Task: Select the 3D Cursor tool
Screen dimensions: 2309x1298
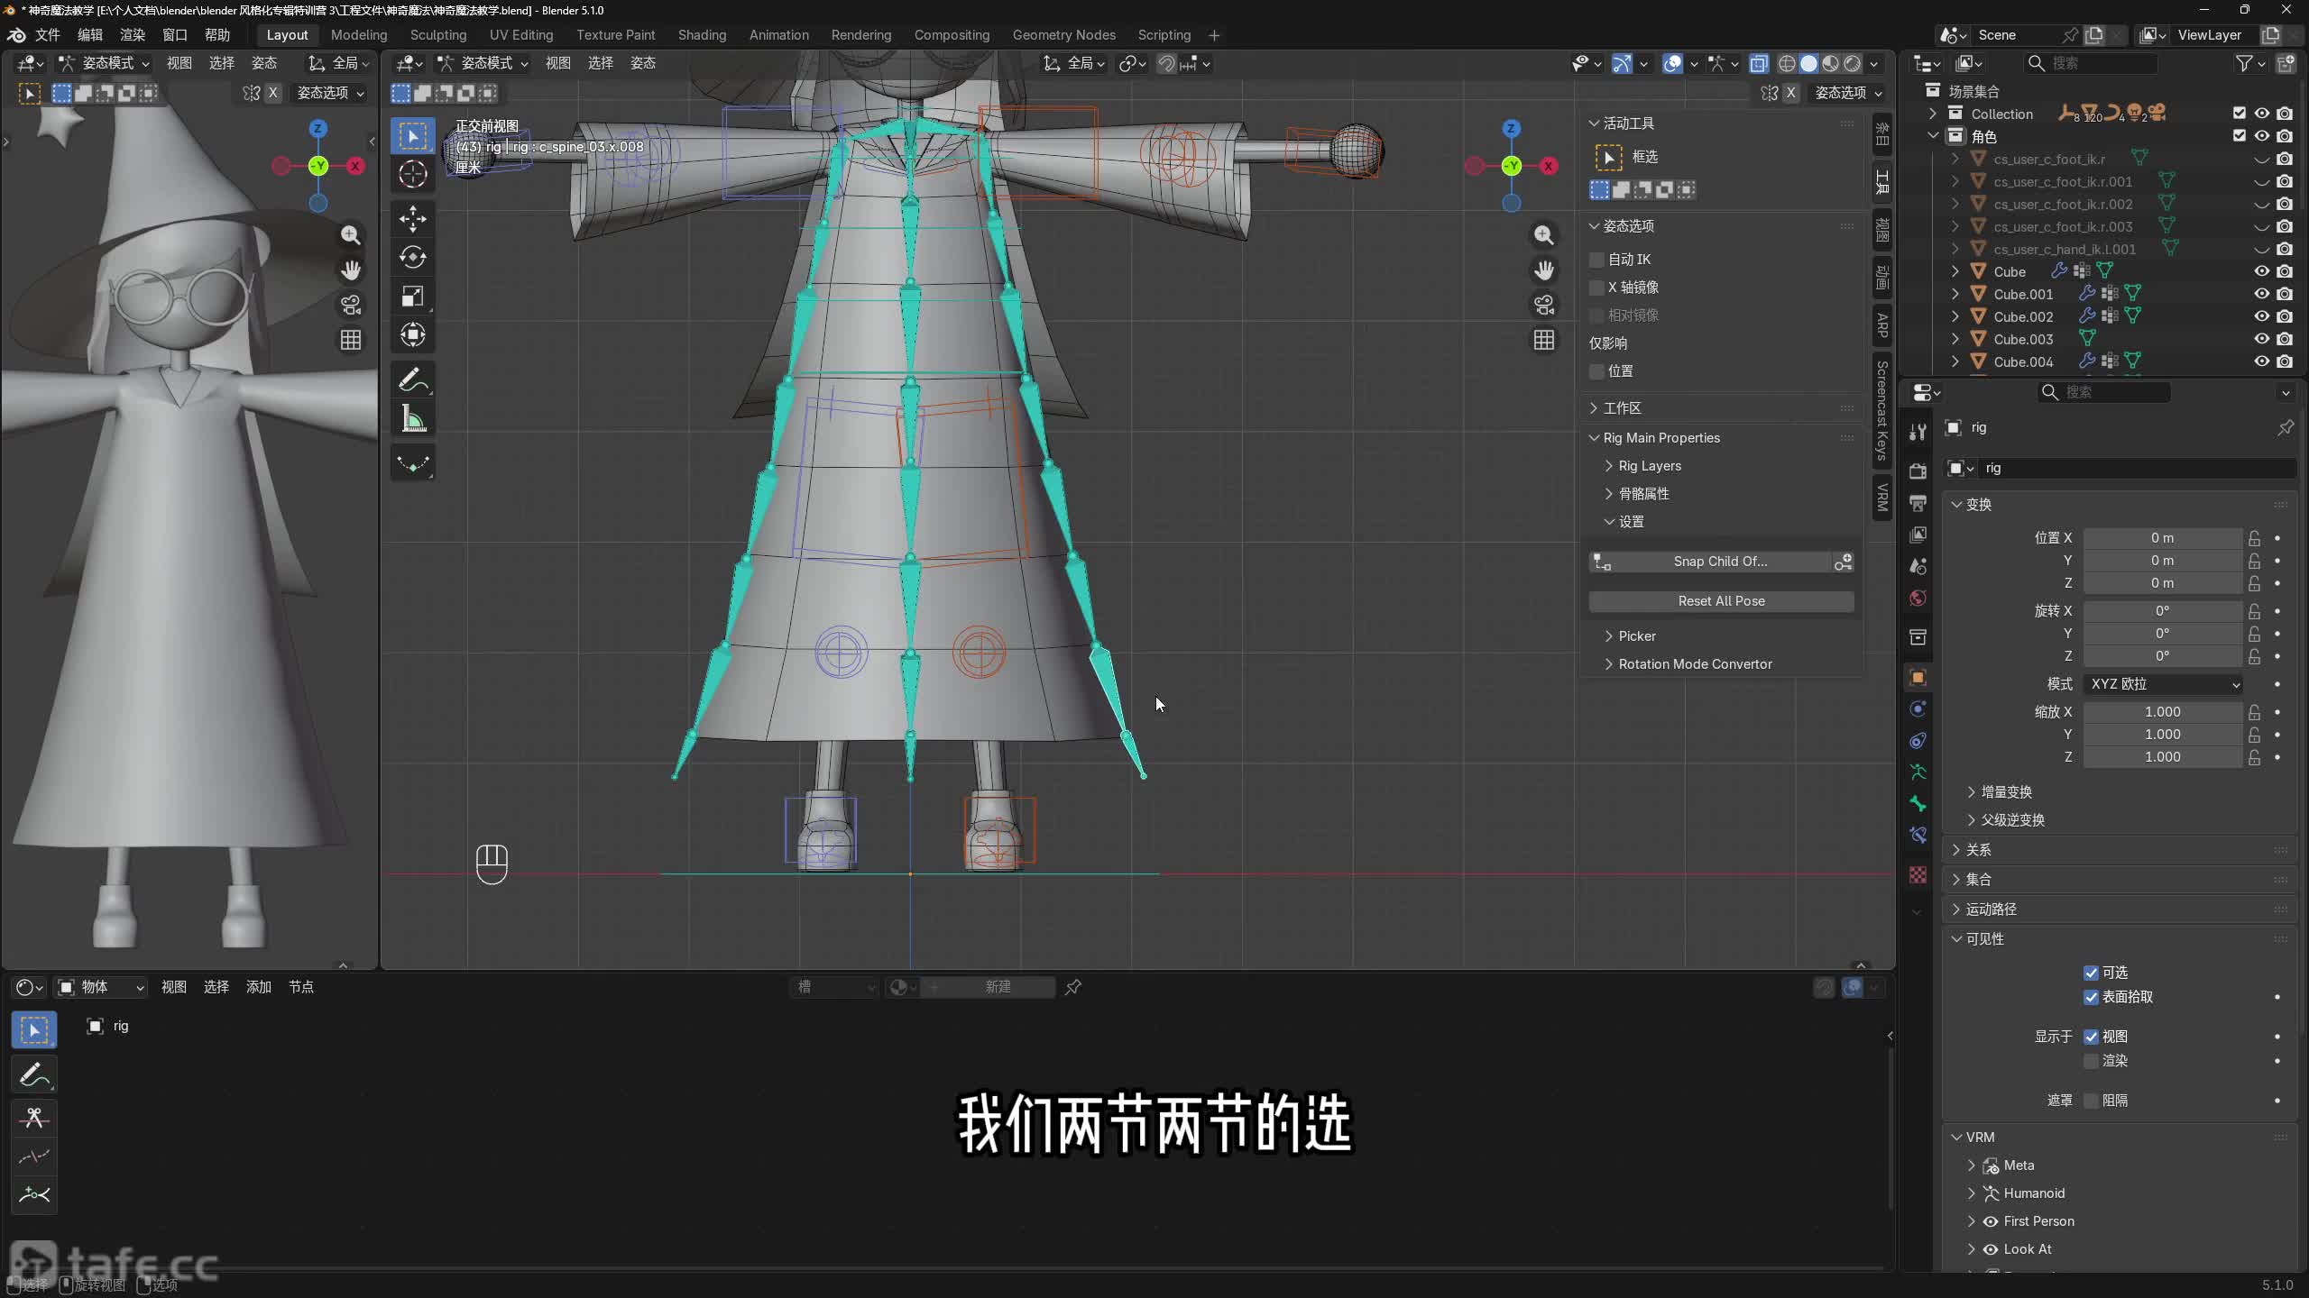Action: pos(413,174)
